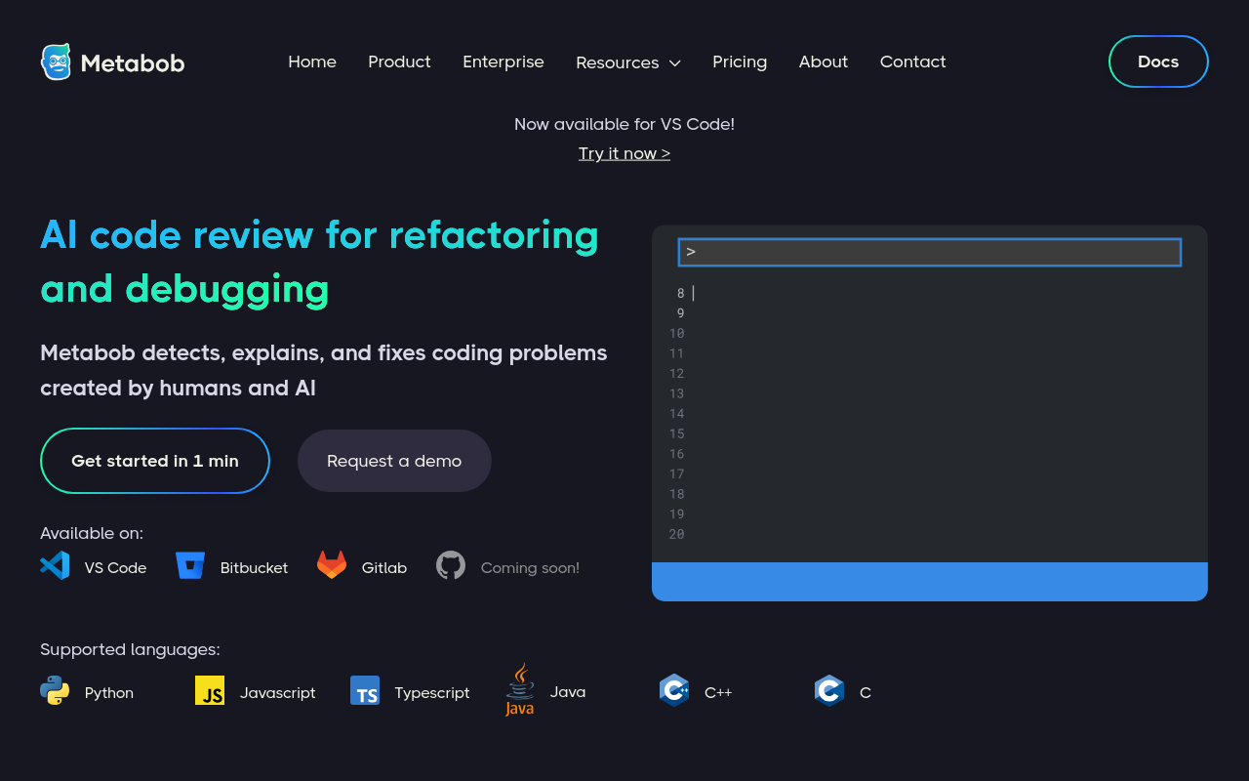1249x781 pixels.
Task: Click the Metabob mascot logo icon
Action: point(56,62)
